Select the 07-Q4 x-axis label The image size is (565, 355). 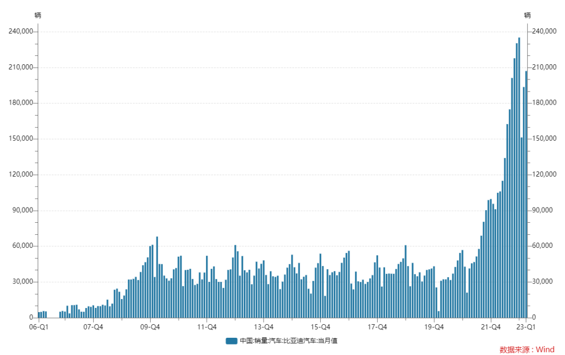coord(94,327)
